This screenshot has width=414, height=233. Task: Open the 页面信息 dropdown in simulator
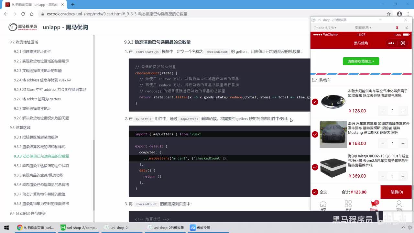click(363, 28)
